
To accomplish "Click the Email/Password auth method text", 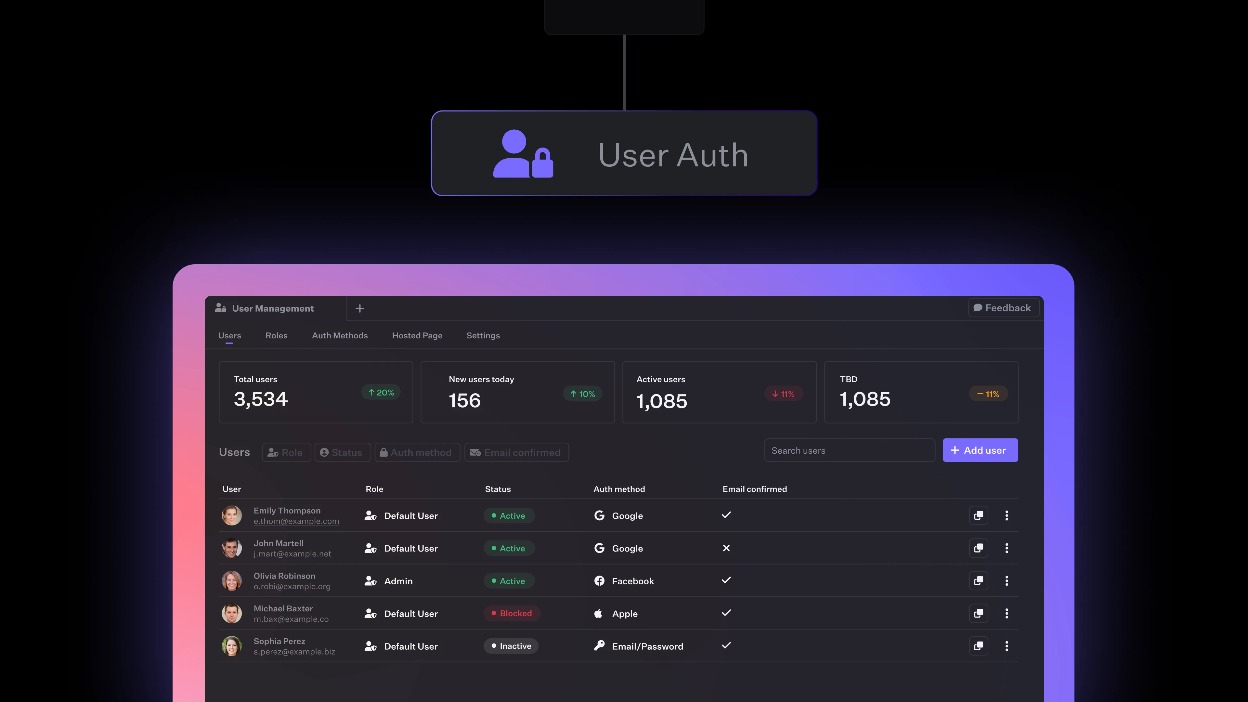I will coord(647,646).
